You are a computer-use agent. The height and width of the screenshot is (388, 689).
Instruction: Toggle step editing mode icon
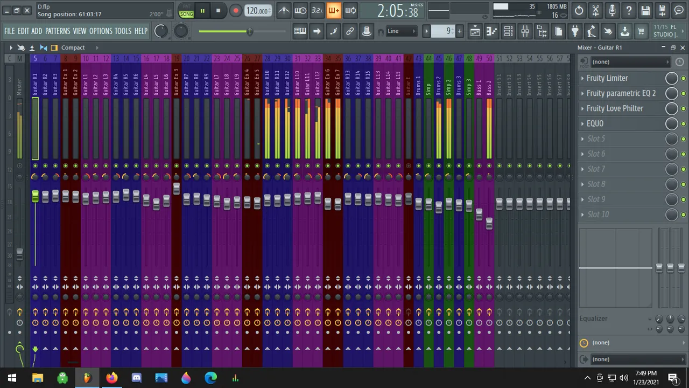(333, 31)
